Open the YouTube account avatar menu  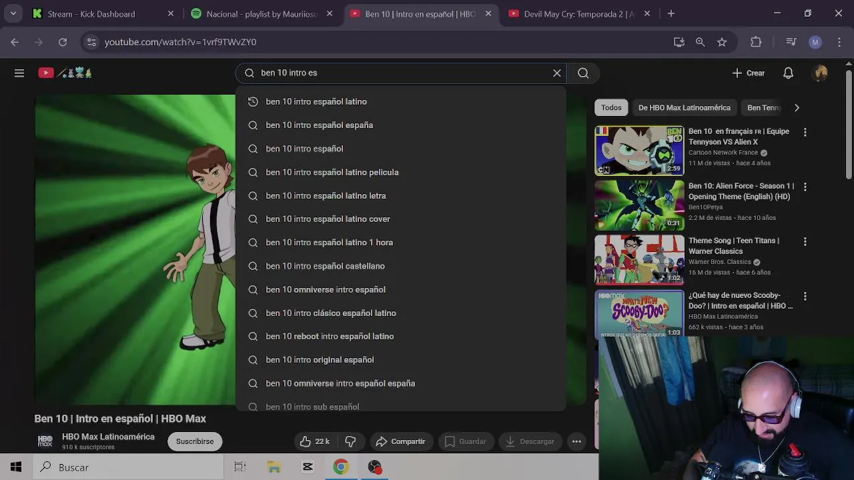[821, 73]
